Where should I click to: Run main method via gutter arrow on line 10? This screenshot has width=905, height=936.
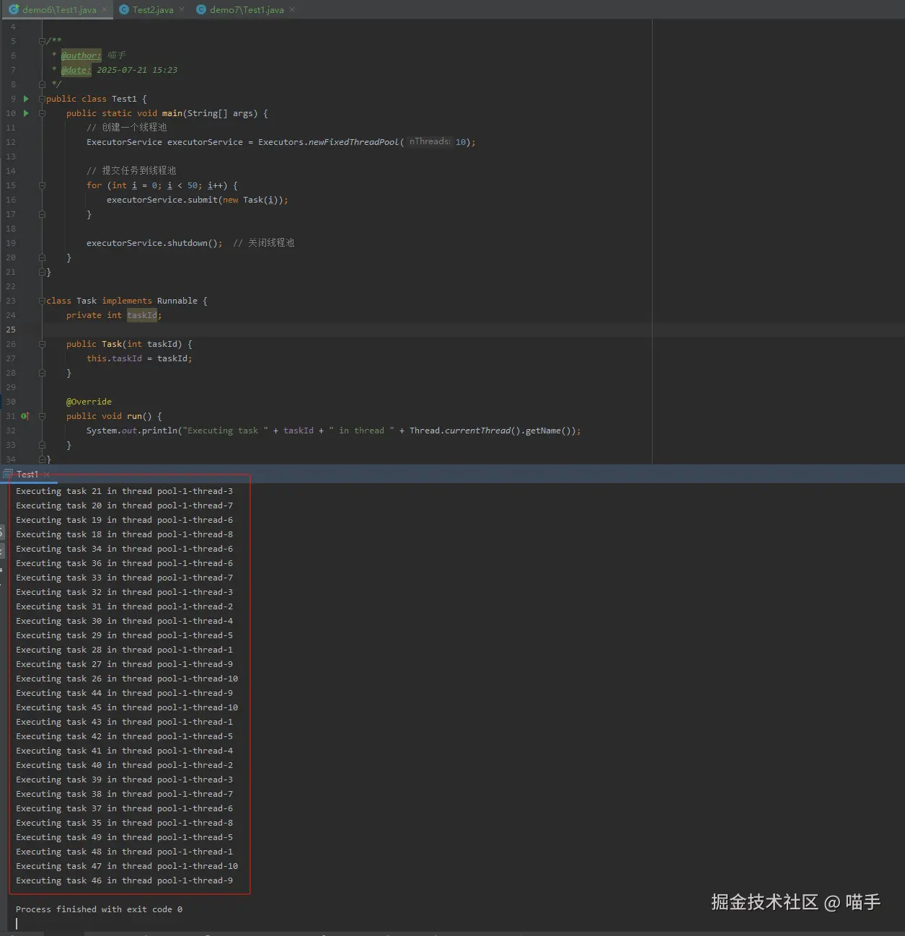[26, 113]
